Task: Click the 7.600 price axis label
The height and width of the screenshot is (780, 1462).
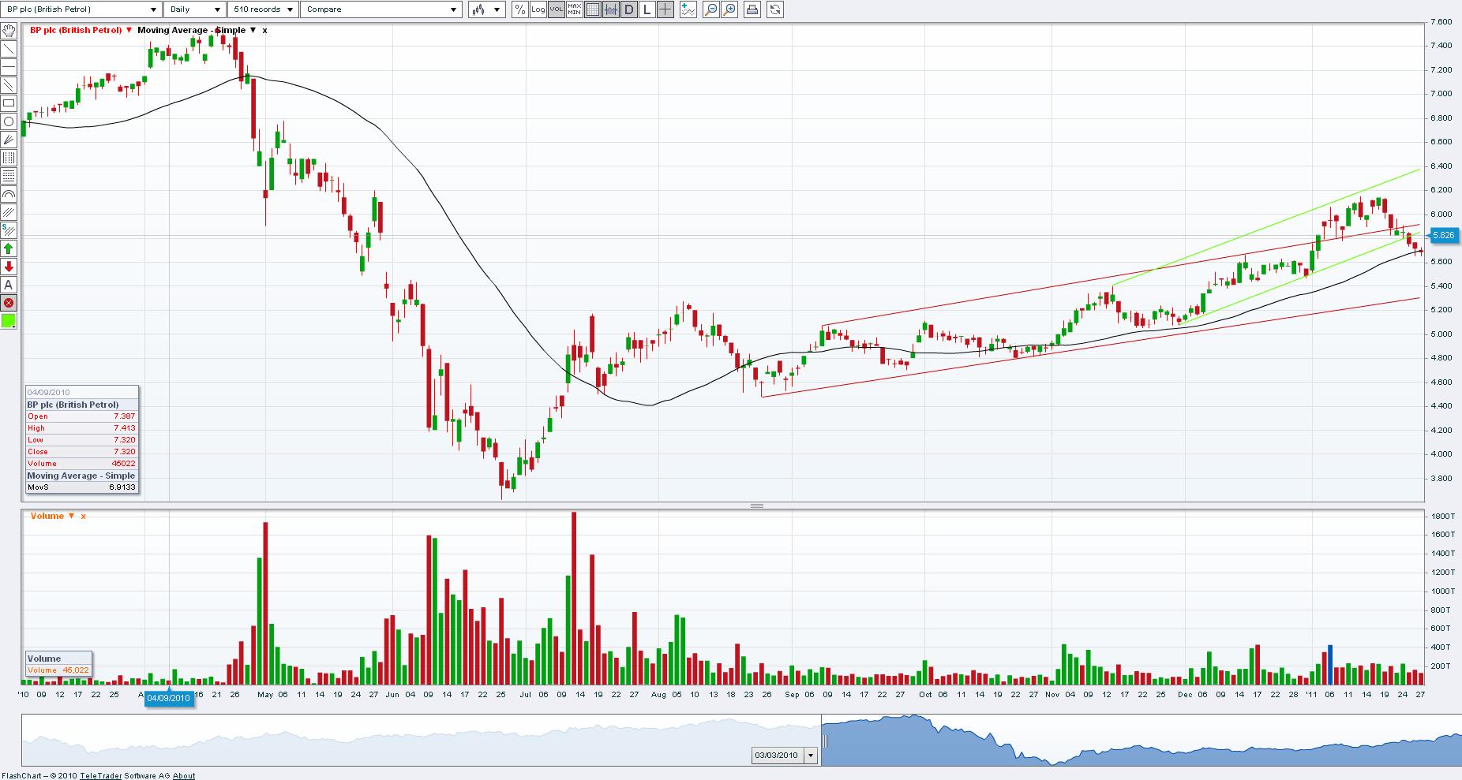Action: tap(1441, 22)
